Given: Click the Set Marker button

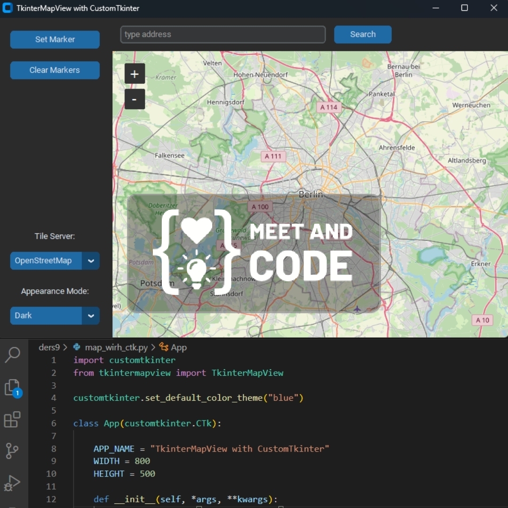Looking at the screenshot, I should click(55, 40).
